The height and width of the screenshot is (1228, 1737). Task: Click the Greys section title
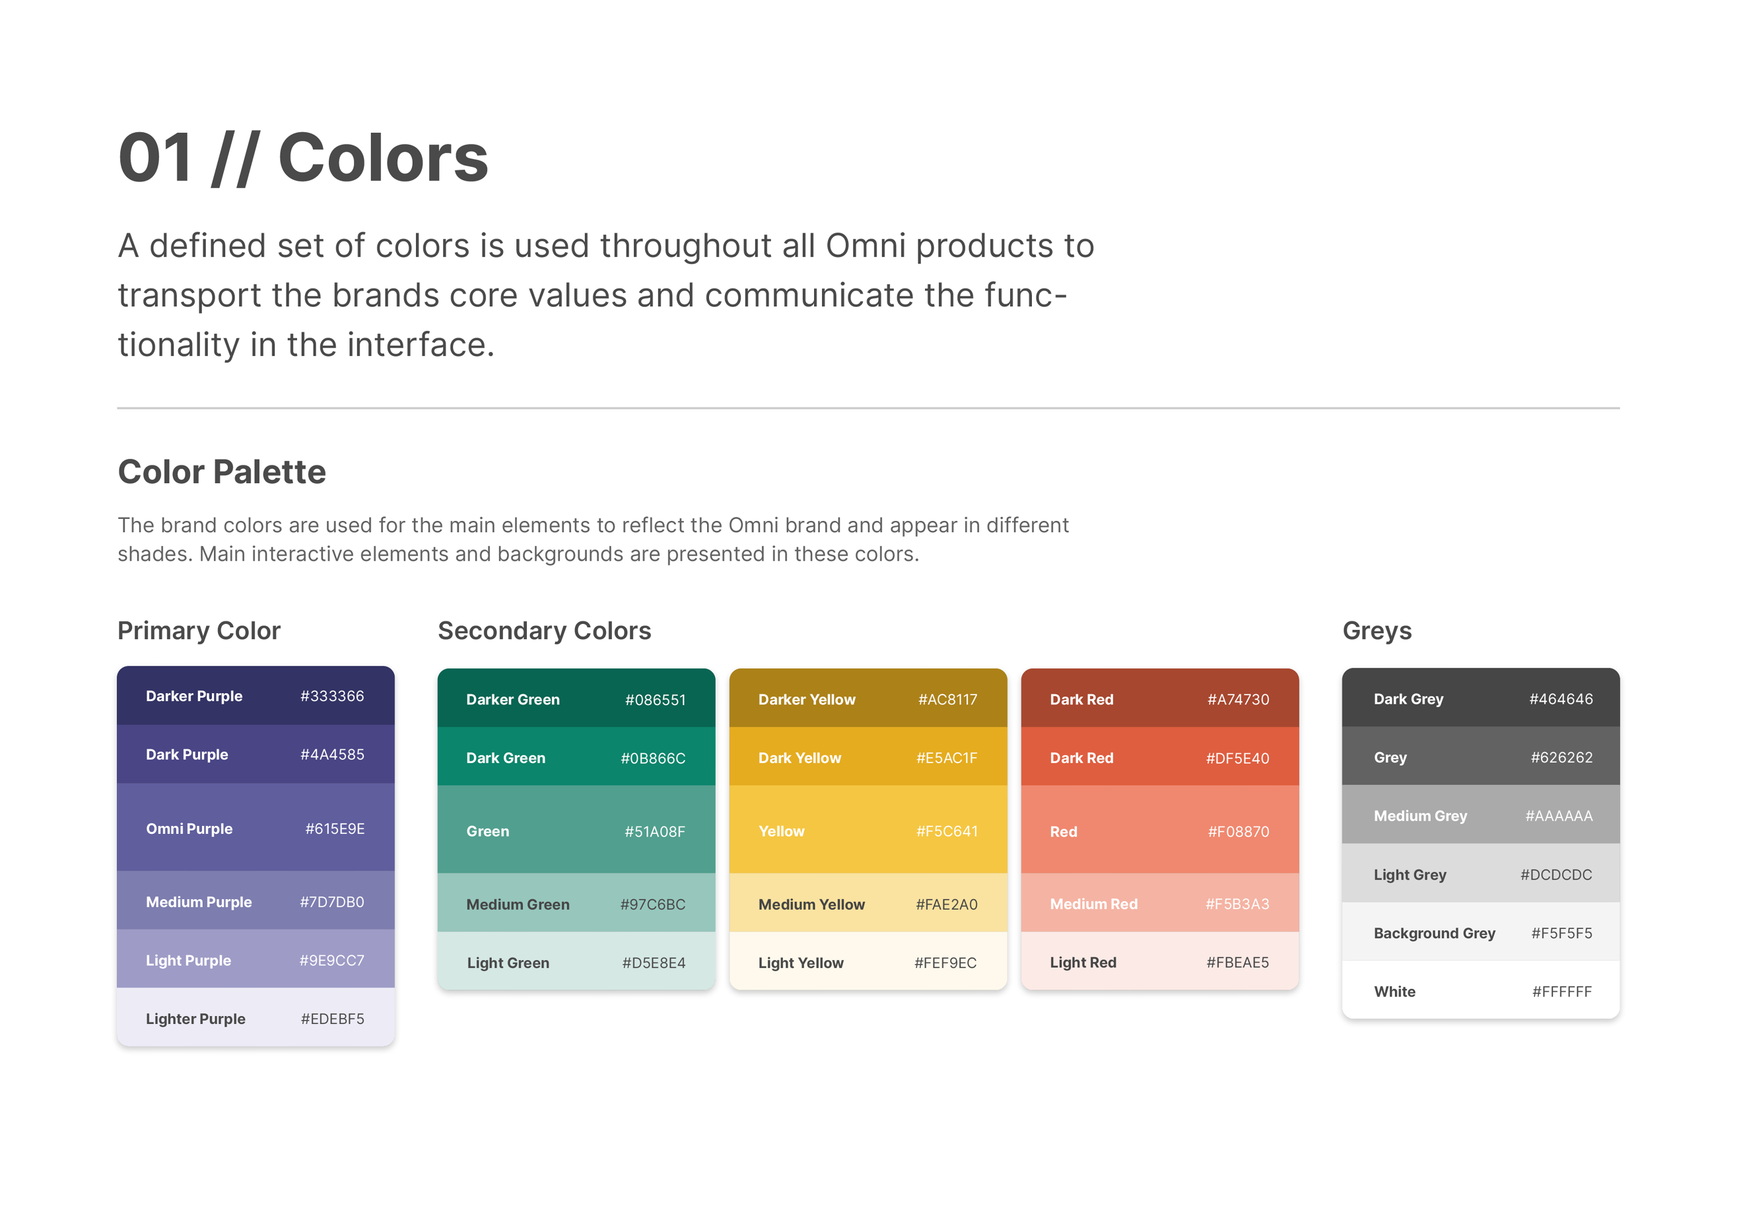coord(1376,631)
